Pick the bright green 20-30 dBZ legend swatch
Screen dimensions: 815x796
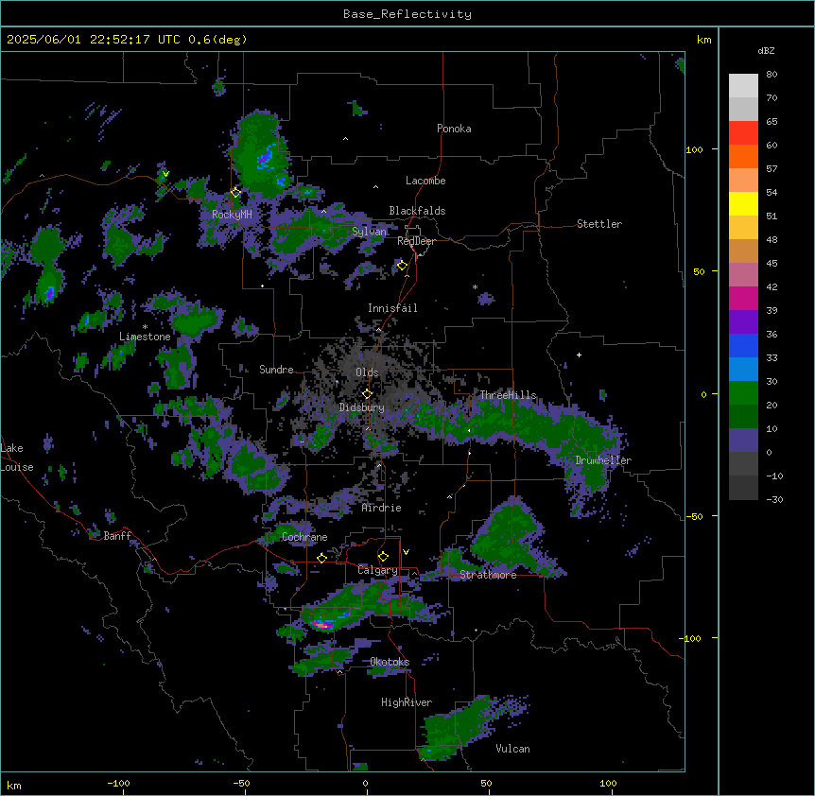pyautogui.click(x=743, y=393)
